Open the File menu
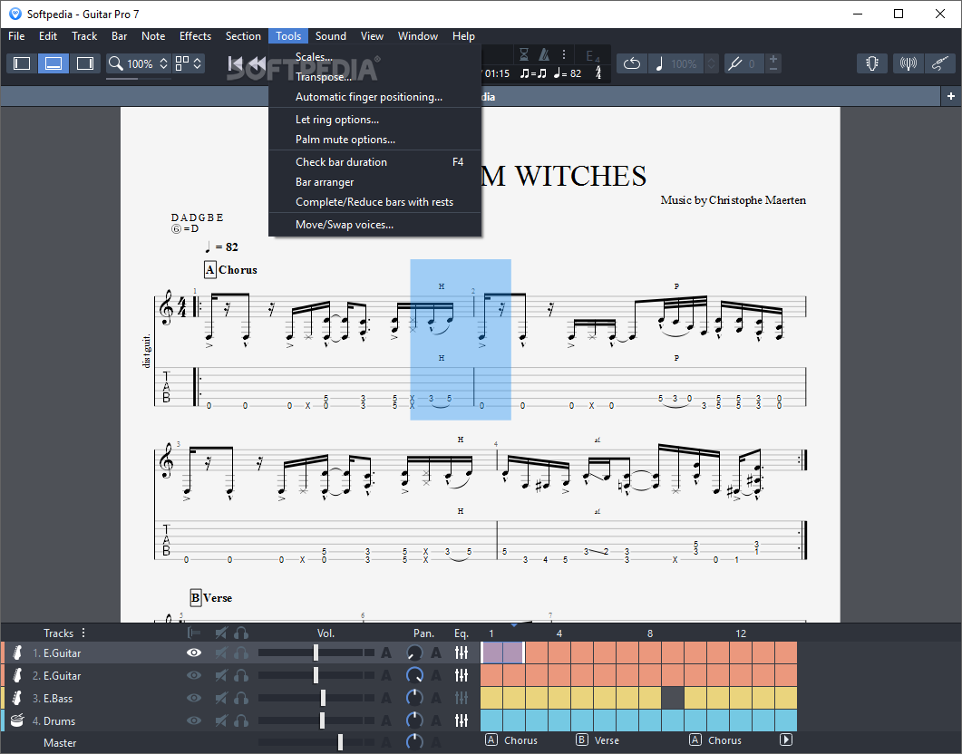Screen dimensions: 962x754 16,36
